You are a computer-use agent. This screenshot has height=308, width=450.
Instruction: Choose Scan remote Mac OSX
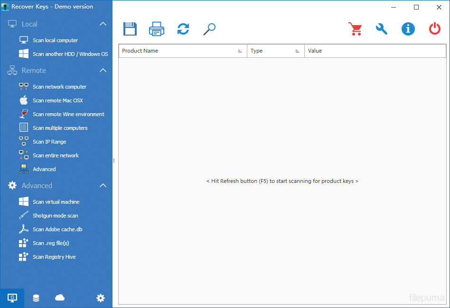tap(57, 100)
